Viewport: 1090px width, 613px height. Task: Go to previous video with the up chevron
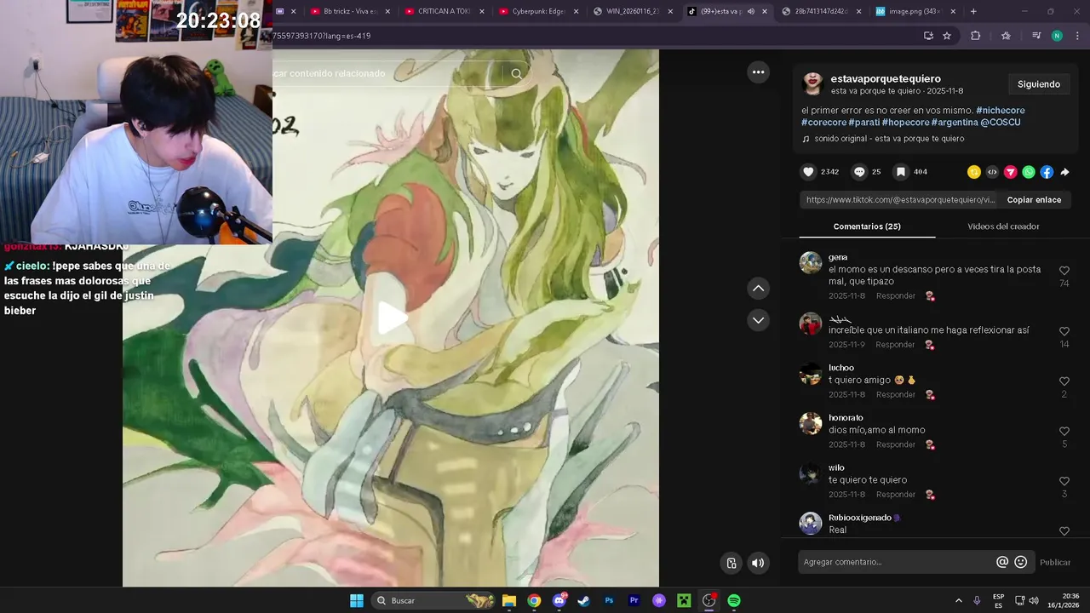click(758, 289)
